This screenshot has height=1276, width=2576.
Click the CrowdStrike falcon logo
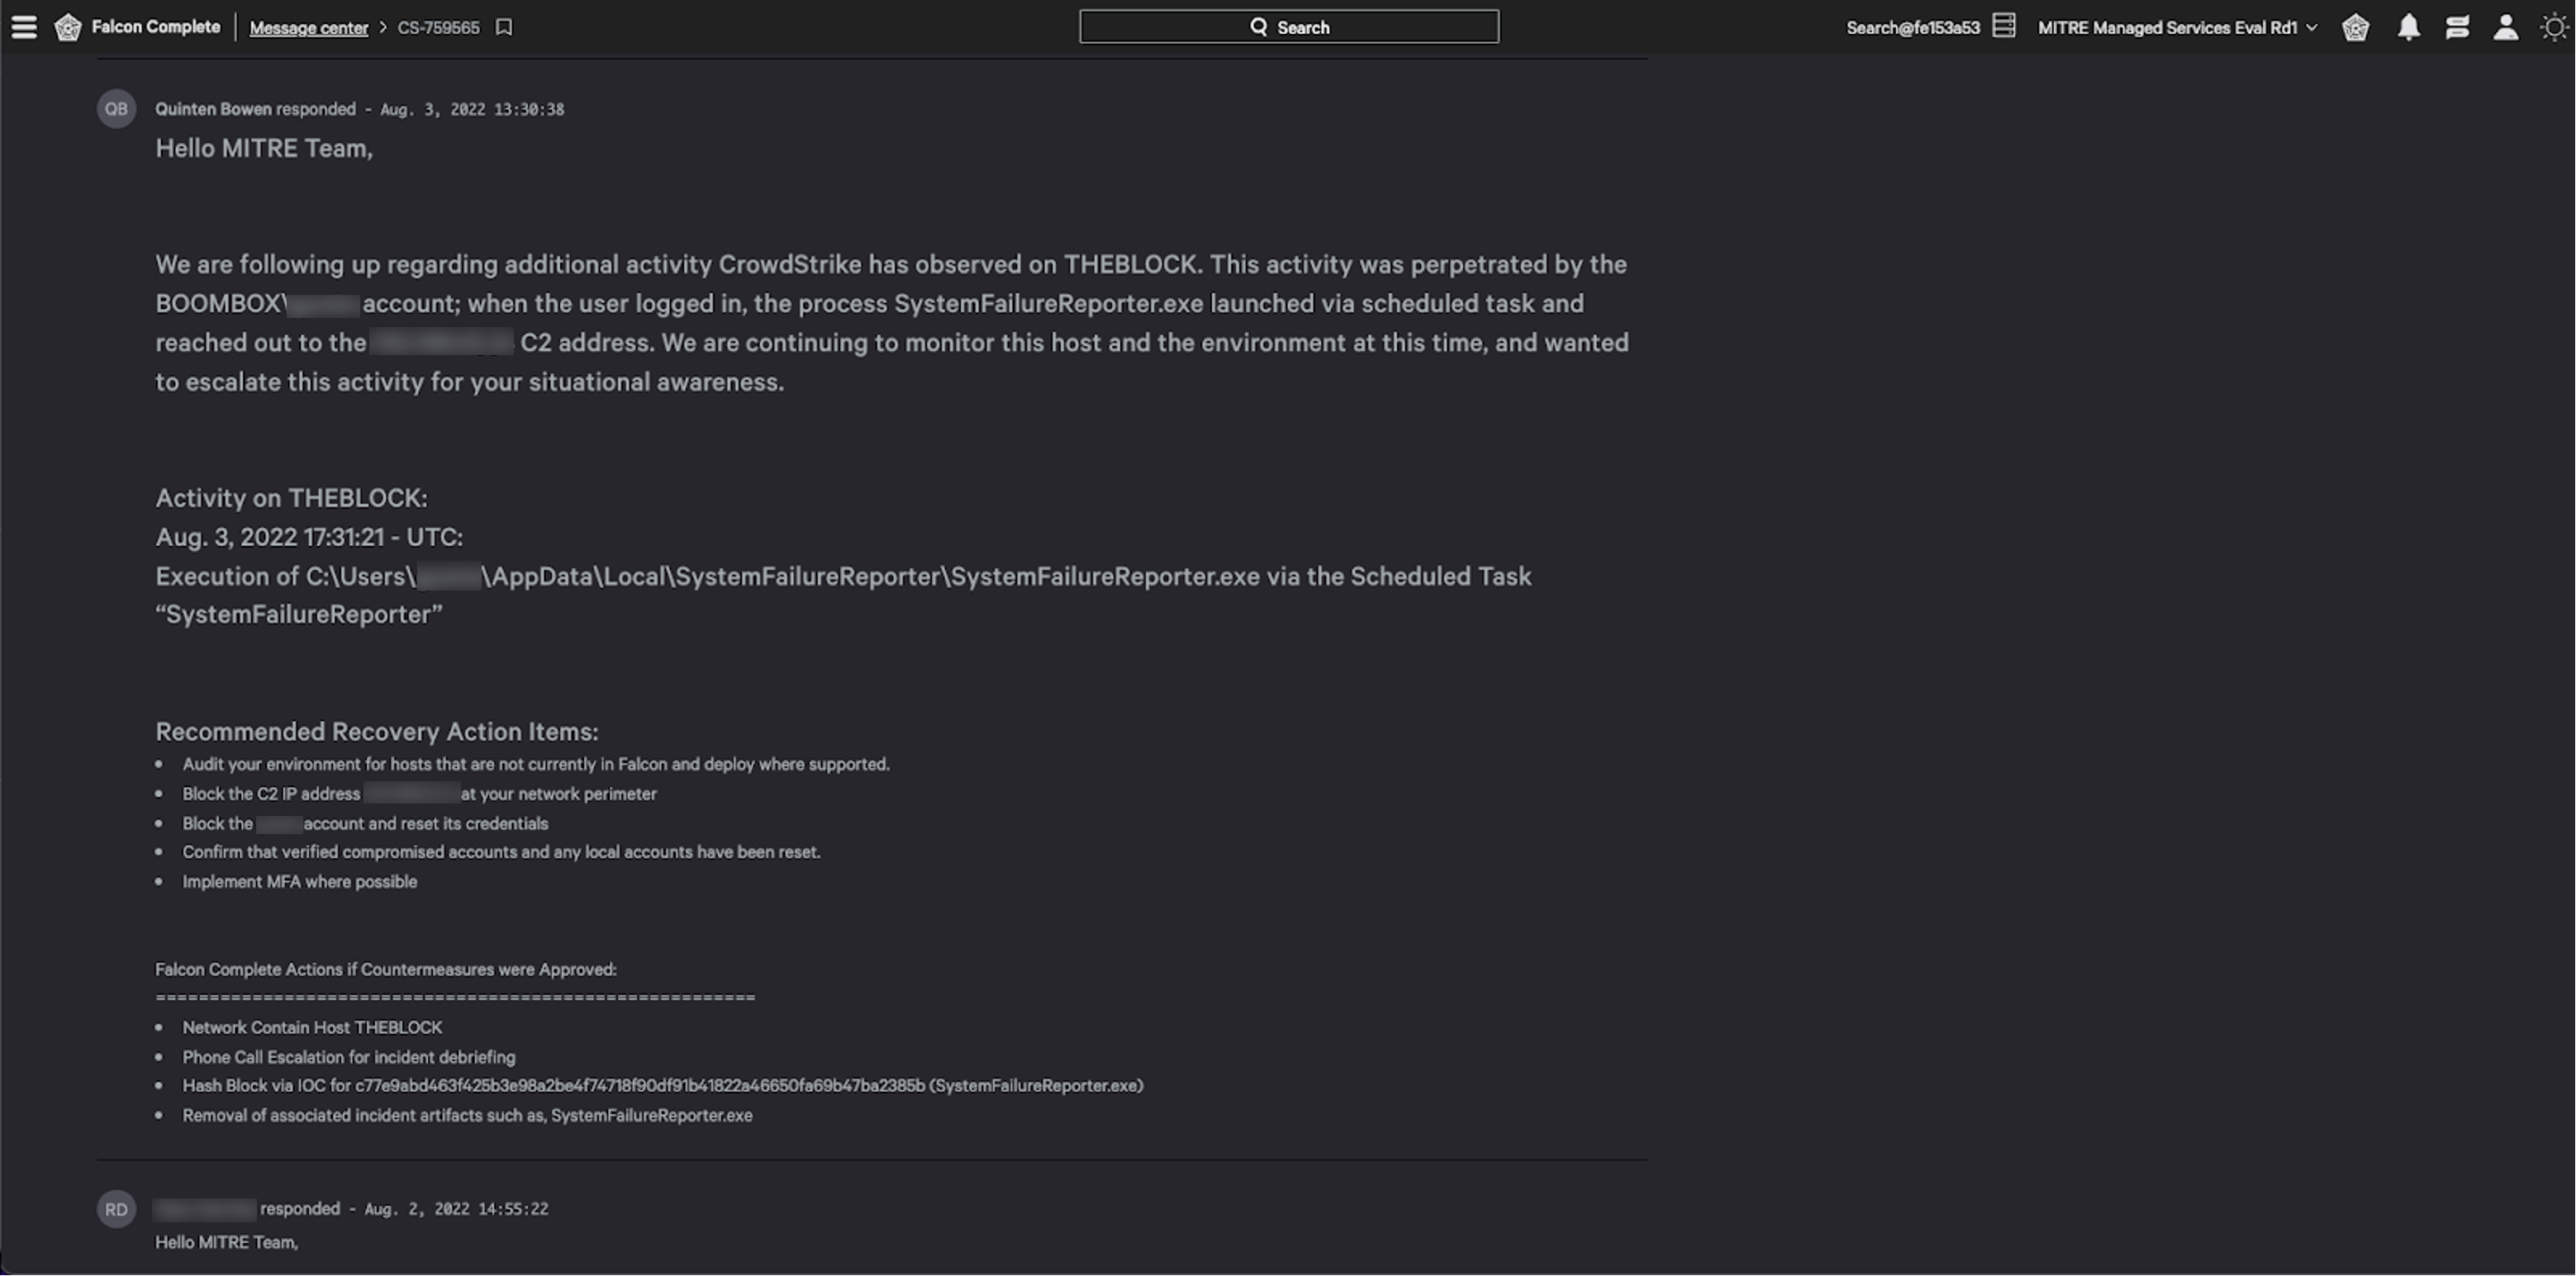pos(68,27)
